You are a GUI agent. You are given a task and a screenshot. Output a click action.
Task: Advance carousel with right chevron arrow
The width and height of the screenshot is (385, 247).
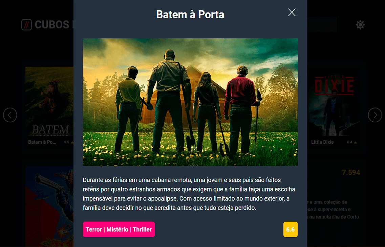[375, 115]
